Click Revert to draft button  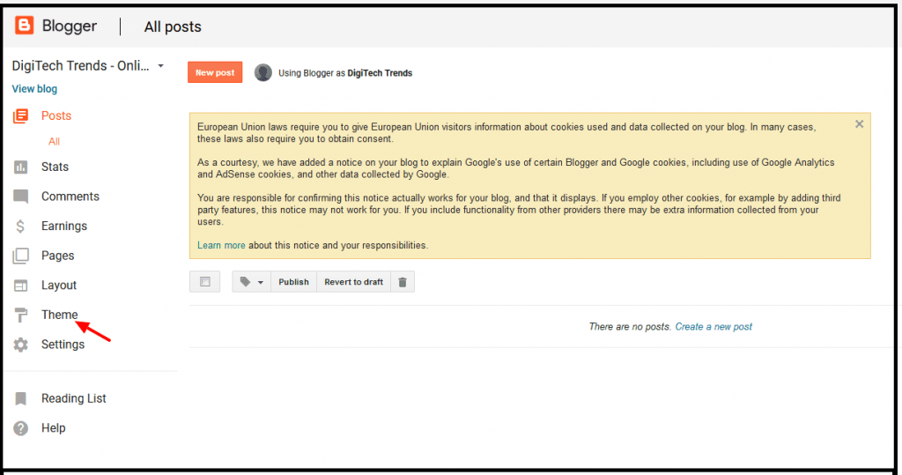tap(354, 282)
